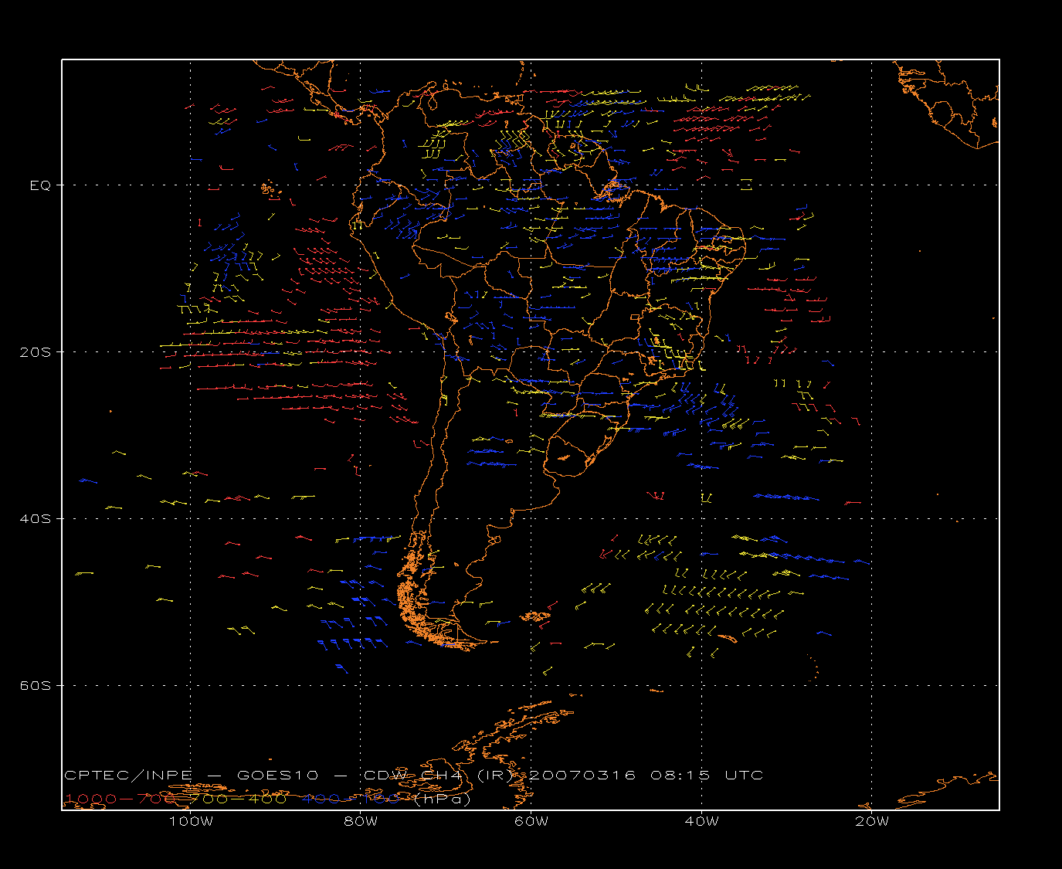The height and width of the screenshot is (869, 1062).
Task: Click the 40W longitude label
Action: pos(701,821)
